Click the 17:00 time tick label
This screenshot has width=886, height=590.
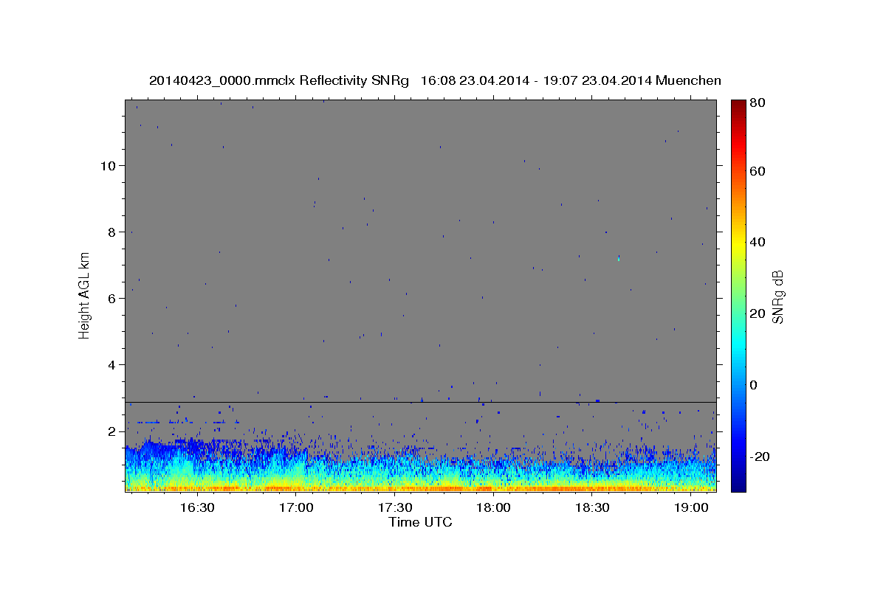click(x=296, y=508)
